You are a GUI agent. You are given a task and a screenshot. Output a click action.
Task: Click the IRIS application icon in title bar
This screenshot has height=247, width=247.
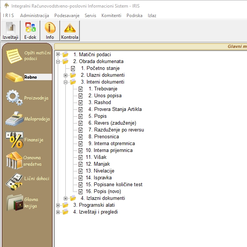(6, 6)
